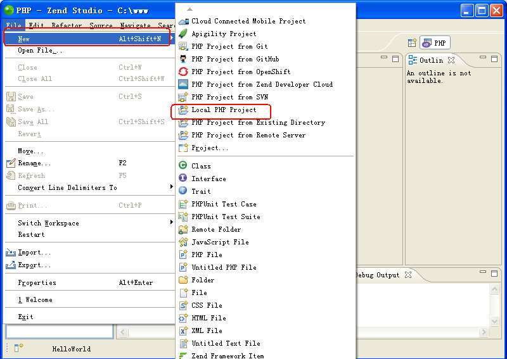Screen dimensions: 507x359
Task: Click Debug Output vertical scrollbar up arrow
Action: point(495,289)
